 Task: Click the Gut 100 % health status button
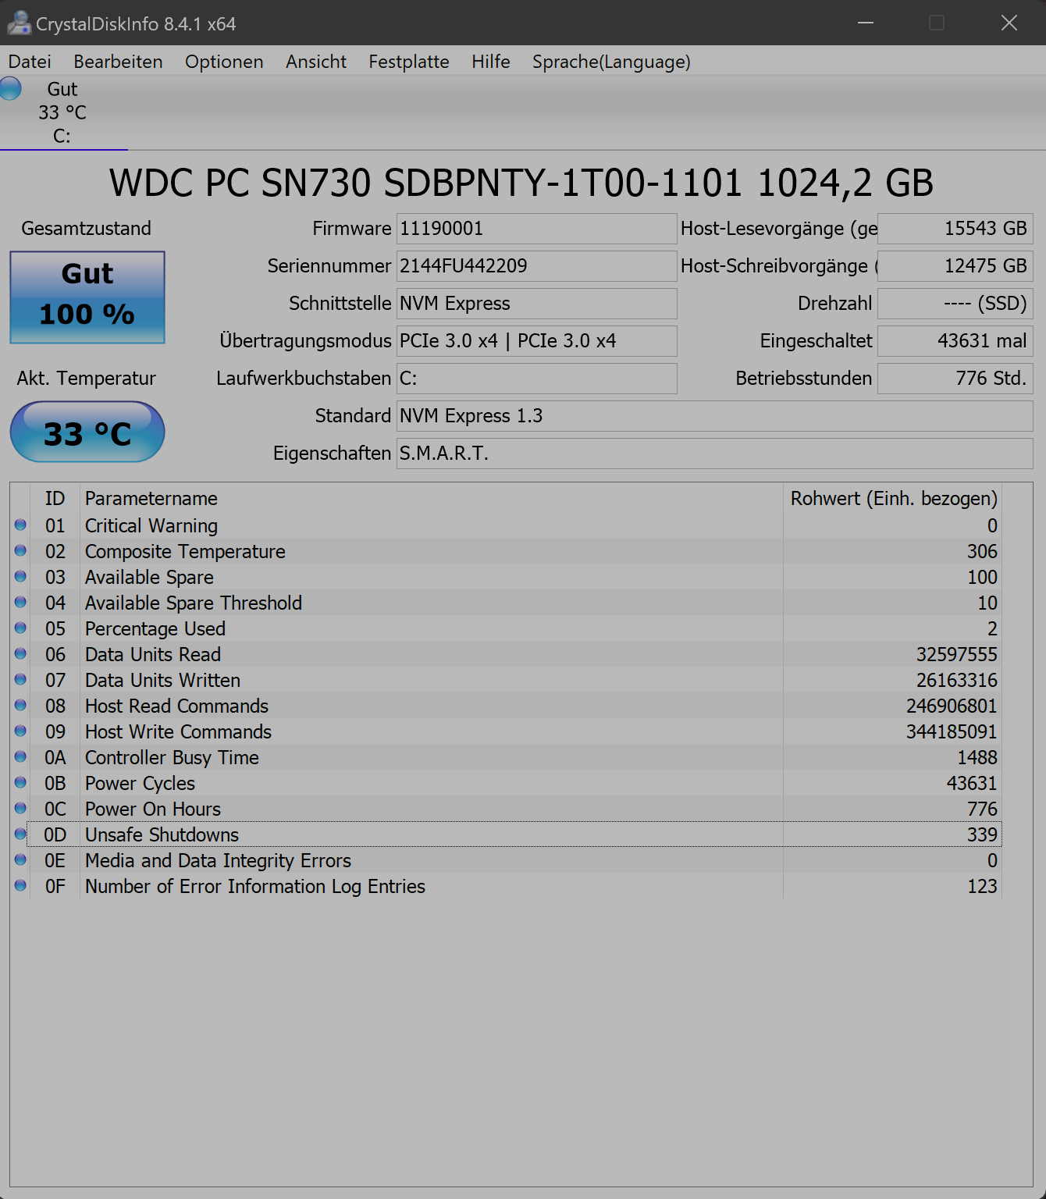click(x=87, y=297)
